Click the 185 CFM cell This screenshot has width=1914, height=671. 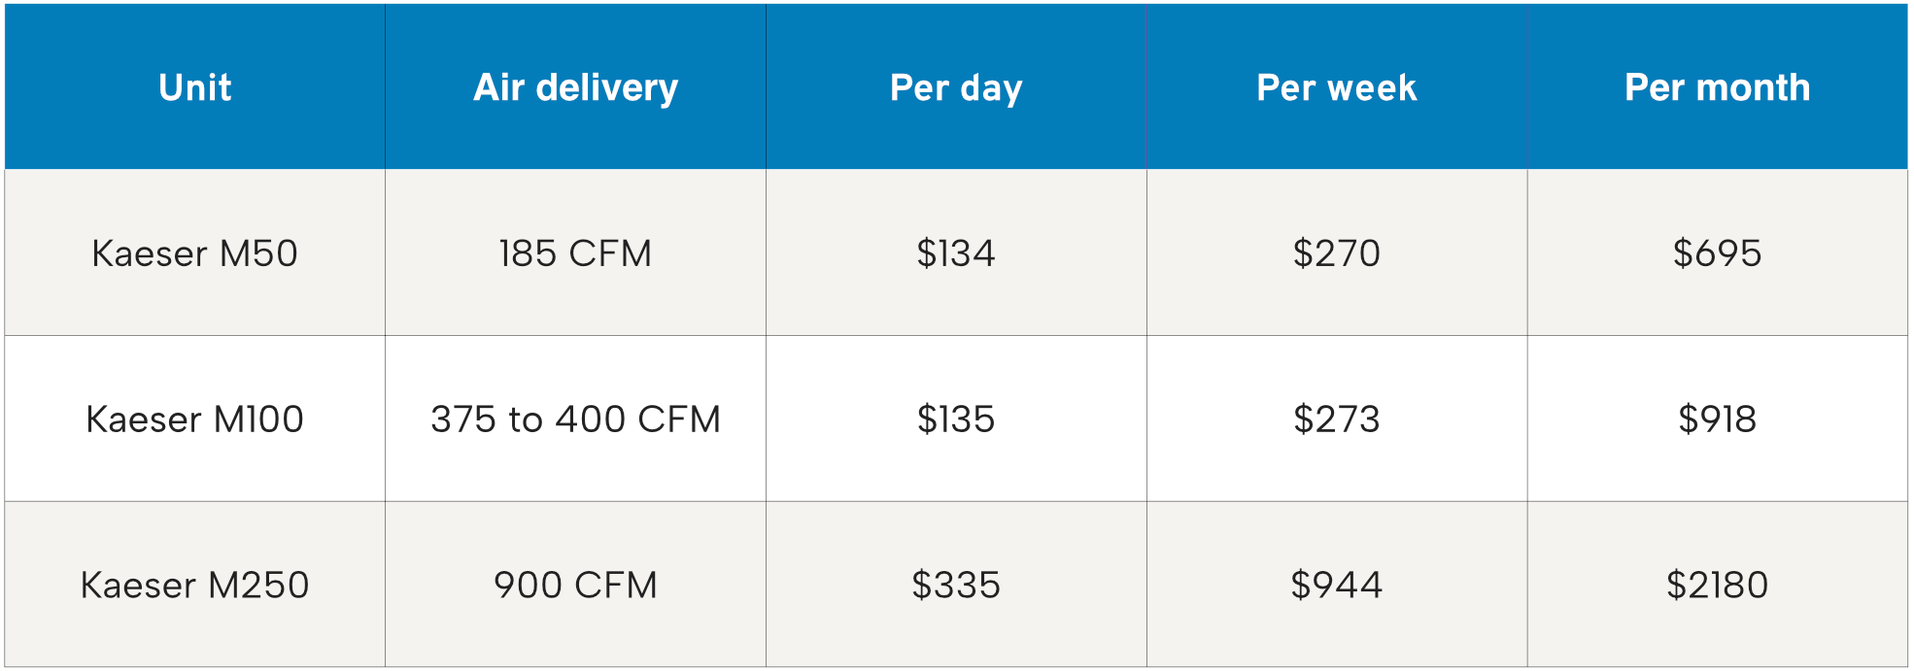(576, 253)
